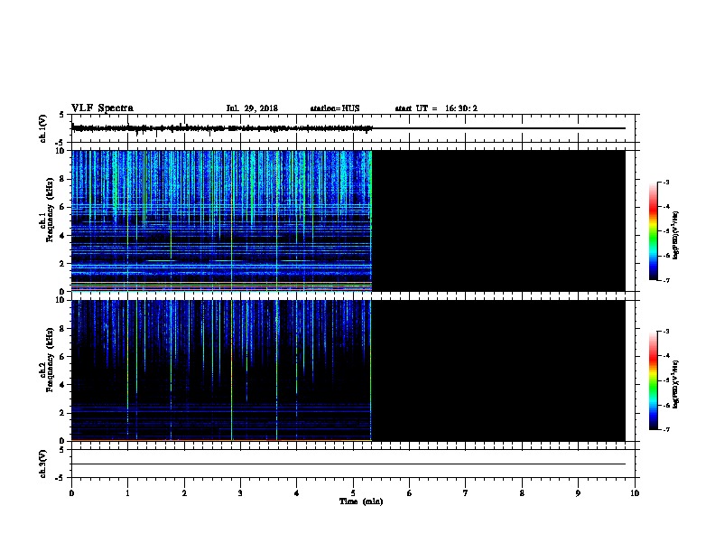
Task: Click the ch.2 spectrogram color scale bar
Action: click(x=654, y=380)
